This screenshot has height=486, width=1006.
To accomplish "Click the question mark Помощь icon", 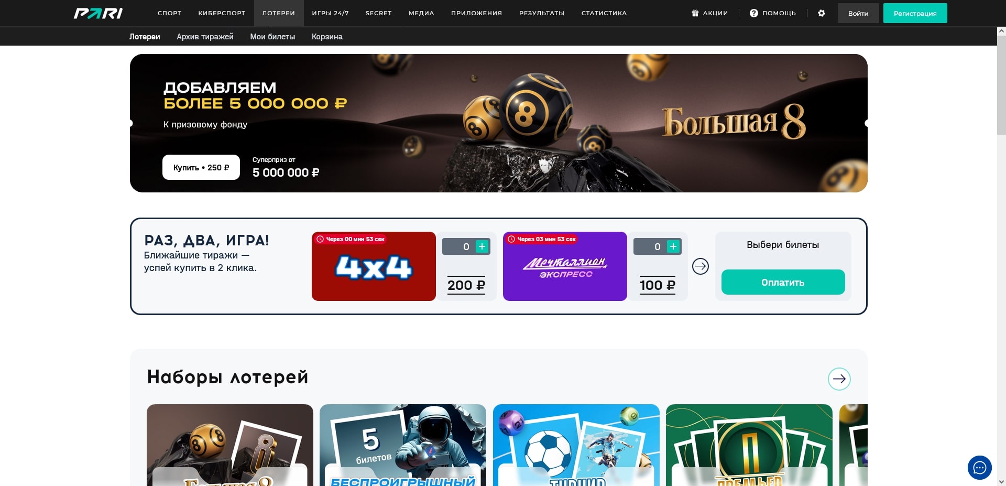I will 753,13.
